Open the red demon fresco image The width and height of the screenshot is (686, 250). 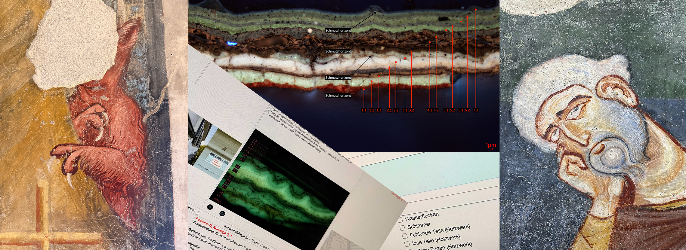pyautogui.click(x=93, y=125)
